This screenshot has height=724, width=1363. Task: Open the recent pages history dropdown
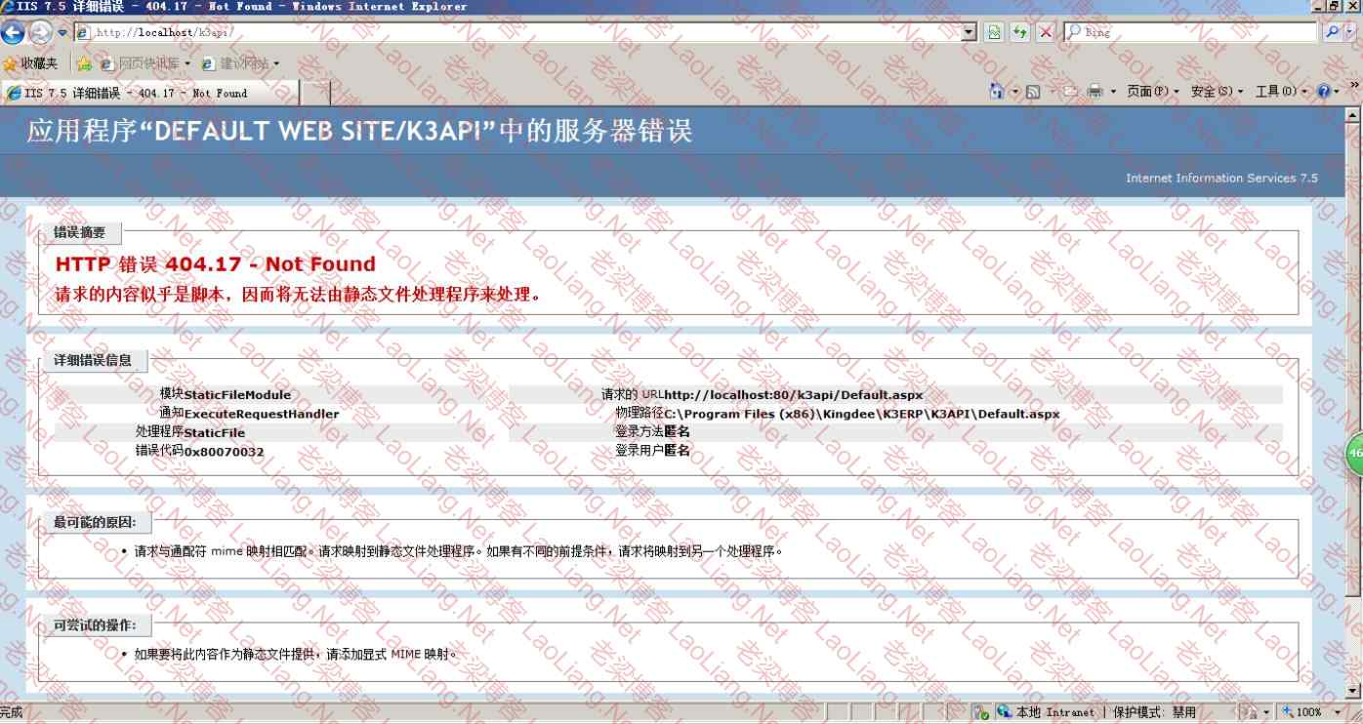click(62, 32)
